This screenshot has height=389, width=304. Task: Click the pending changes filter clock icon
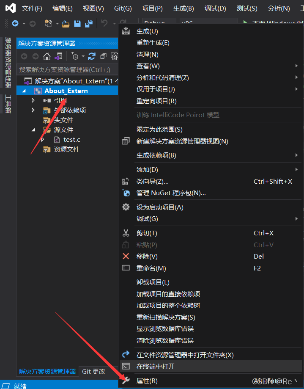tap(75, 57)
